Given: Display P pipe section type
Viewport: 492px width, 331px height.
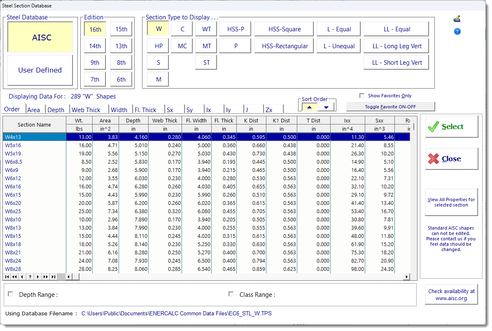Looking at the screenshot, I should (x=236, y=46).
